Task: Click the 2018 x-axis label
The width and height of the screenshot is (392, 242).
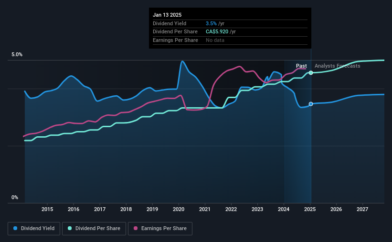Action: click(x=126, y=209)
